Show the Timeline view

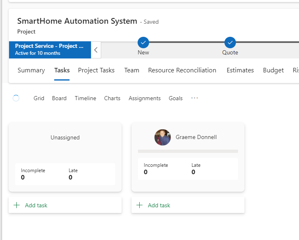pyautogui.click(x=85, y=98)
